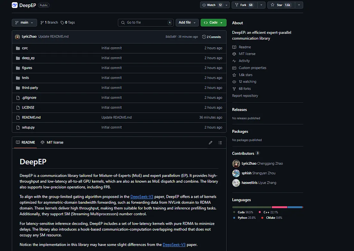Click the LICENSE file icon
Screen dimensions: 354x251
[x=18, y=108]
